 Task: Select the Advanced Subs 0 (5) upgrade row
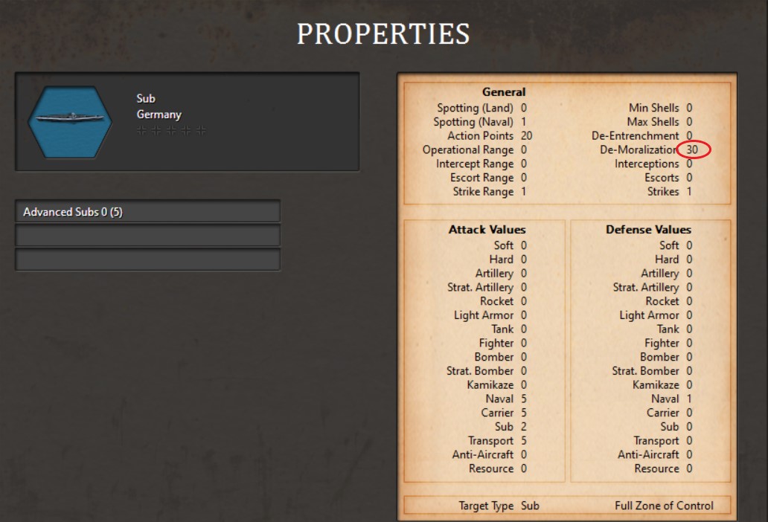[147, 211]
